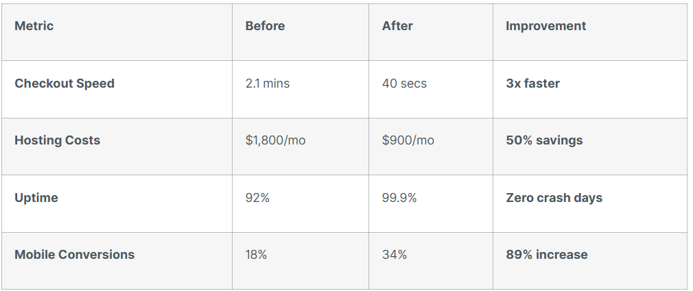693x291 pixels.
Task: Click the 92% uptime value
Action: (x=257, y=198)
